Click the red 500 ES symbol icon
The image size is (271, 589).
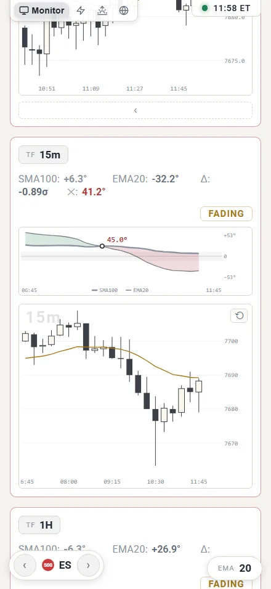[x=48, y=565]
